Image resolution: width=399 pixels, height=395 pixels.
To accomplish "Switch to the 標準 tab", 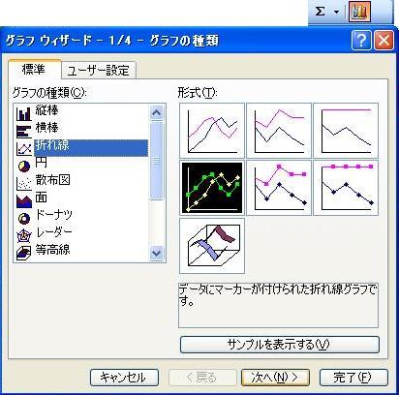I will 34,70.
